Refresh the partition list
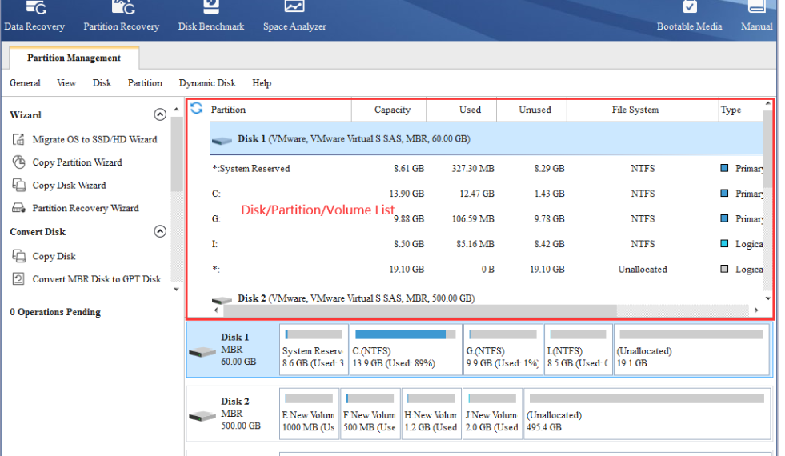 click(x=197, y=108)
